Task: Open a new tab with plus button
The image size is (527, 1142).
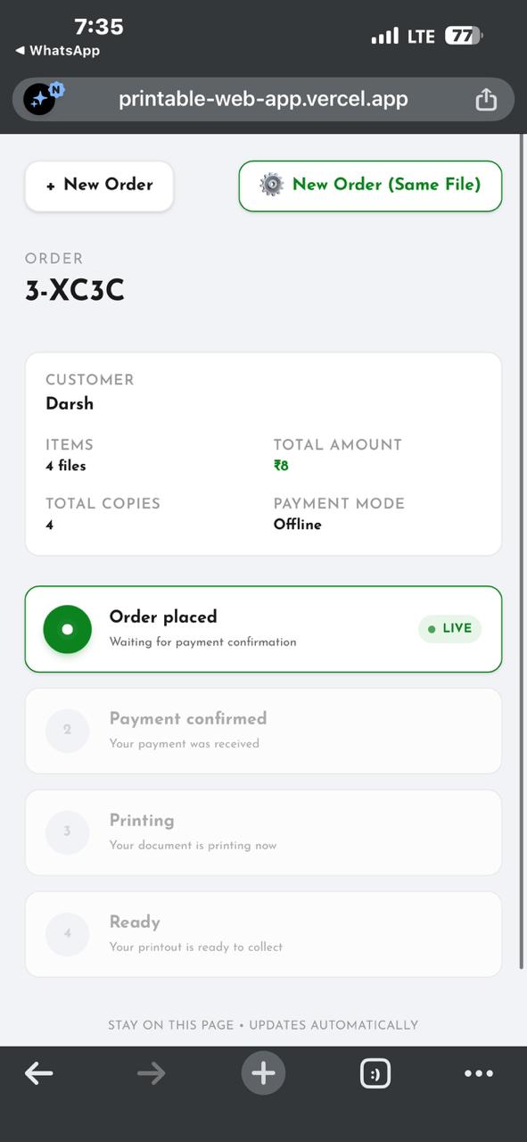Action: point(263,1073)
